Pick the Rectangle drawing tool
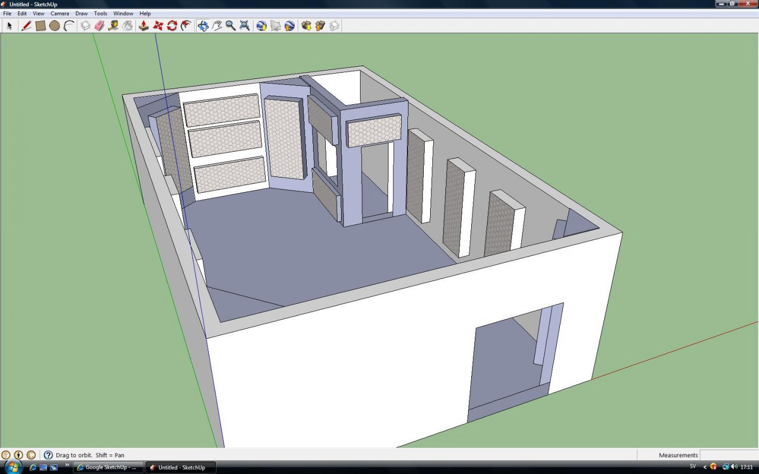The height and width of the screenshot is (474, 759). (41, 25)
